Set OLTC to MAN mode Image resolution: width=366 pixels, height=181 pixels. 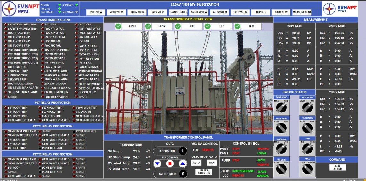(211, 163)
